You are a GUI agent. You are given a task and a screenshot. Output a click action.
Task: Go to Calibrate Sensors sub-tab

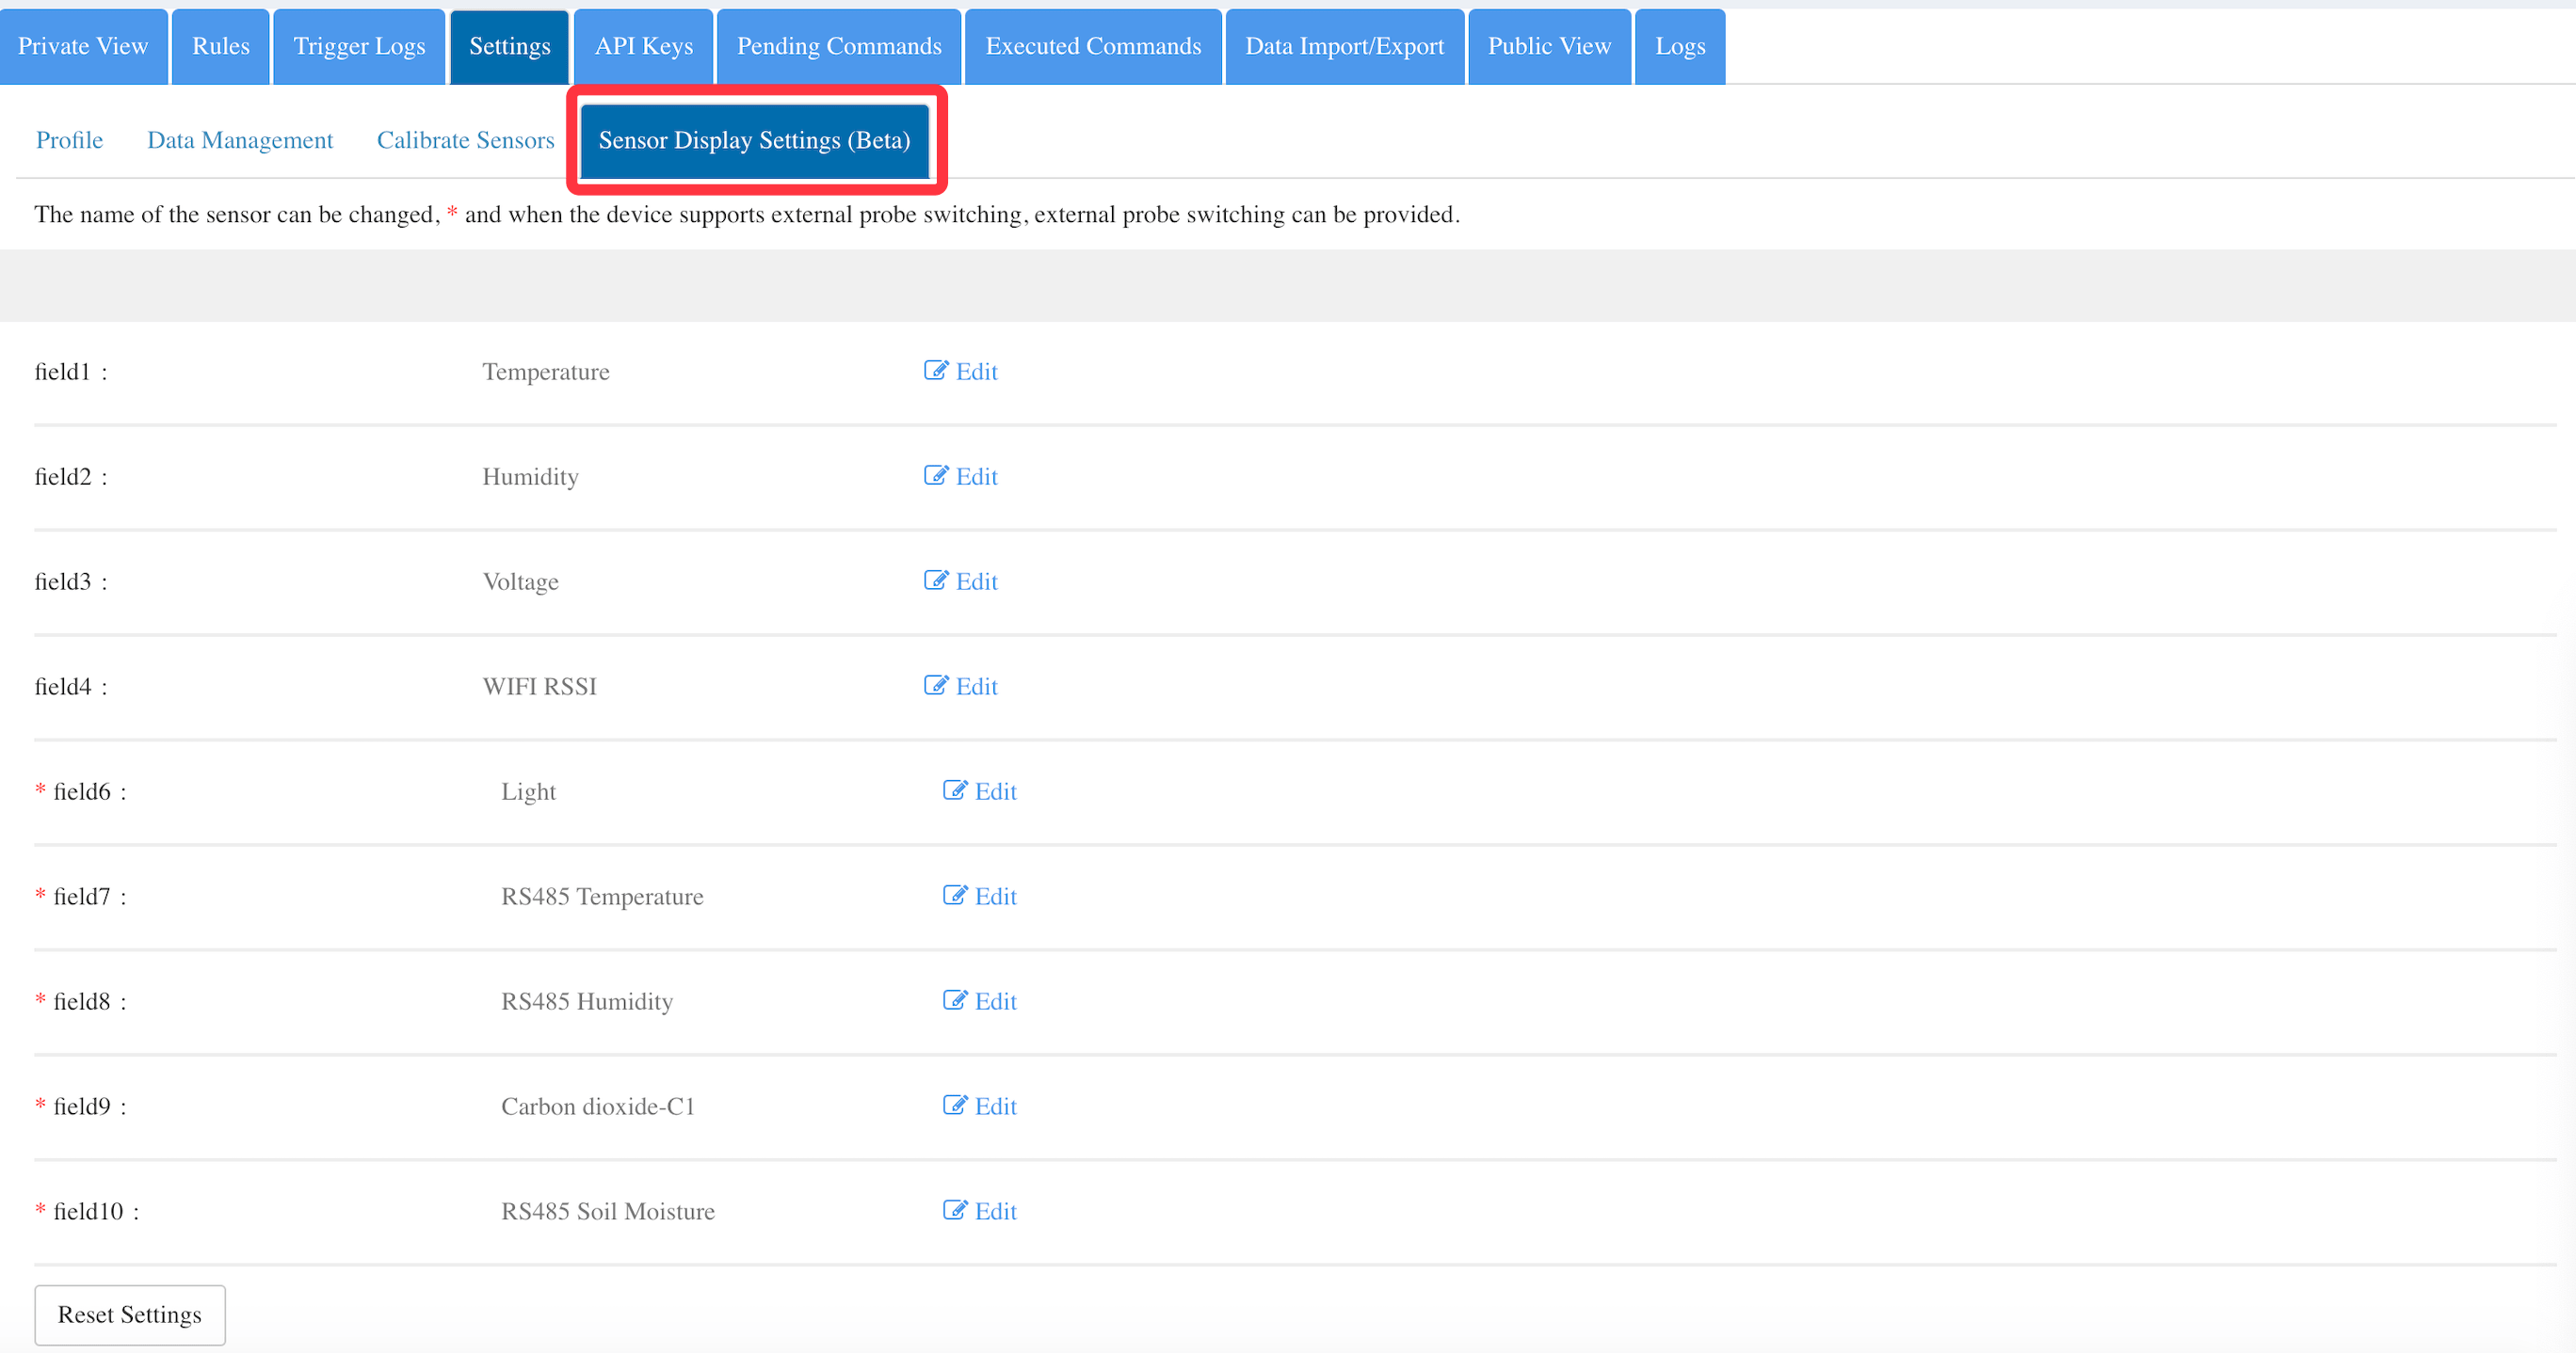pyautogui.click(x=465, y=140)
